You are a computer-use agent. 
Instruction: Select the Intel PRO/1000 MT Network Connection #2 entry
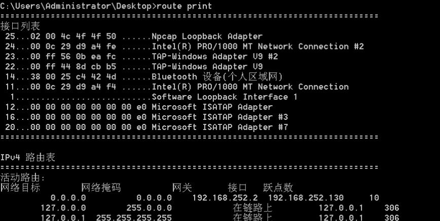(x=185, y=47)
